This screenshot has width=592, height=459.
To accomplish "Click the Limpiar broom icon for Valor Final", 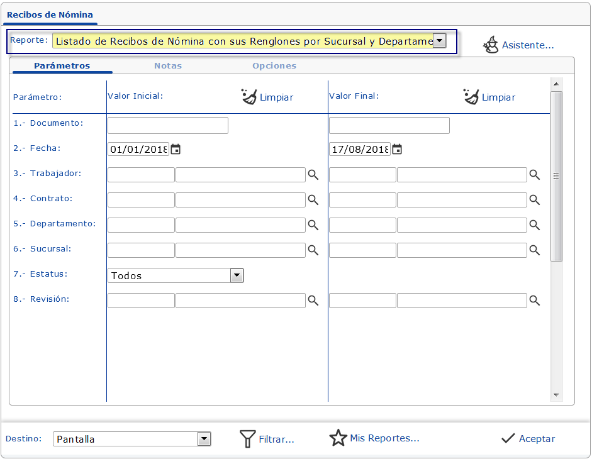I will (x=471, y=97).
